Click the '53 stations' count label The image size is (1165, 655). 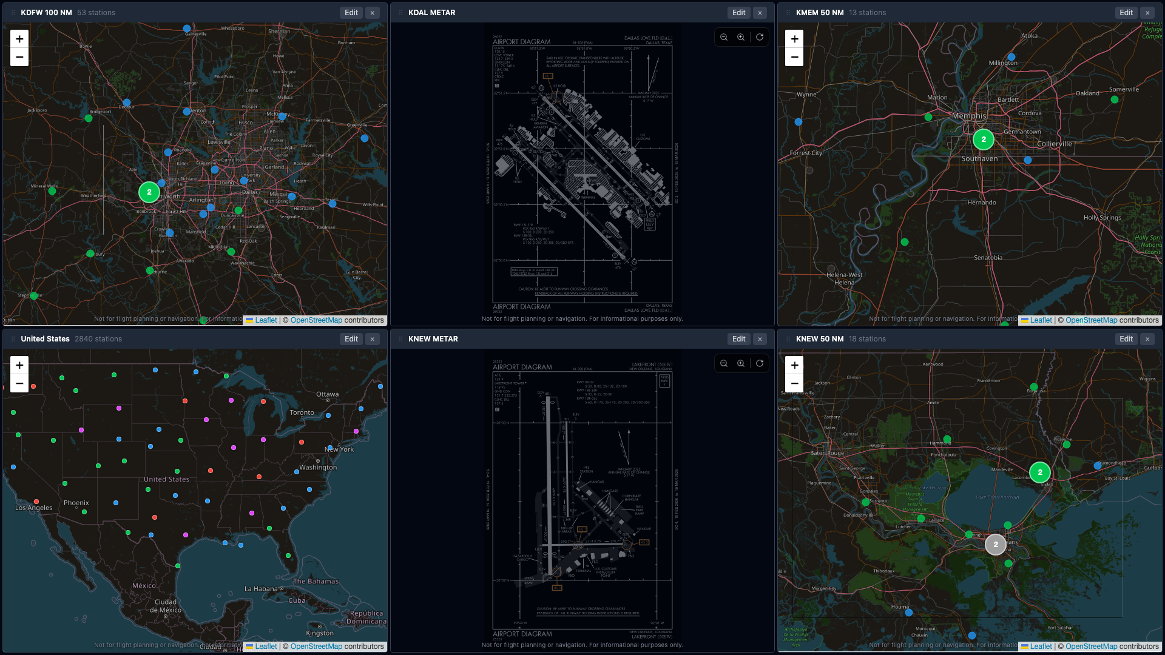96,13
